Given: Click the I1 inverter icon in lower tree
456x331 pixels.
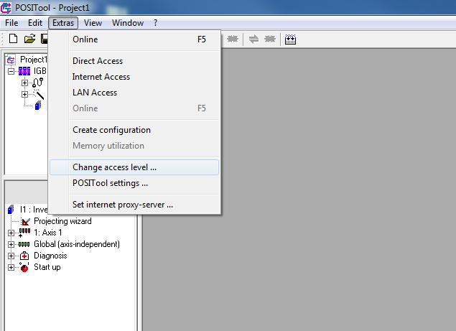Looking at the screenshot, I should [x=11, y=209].
